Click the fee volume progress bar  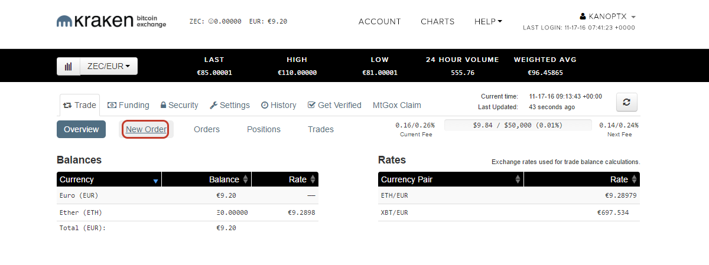point(518,125)
